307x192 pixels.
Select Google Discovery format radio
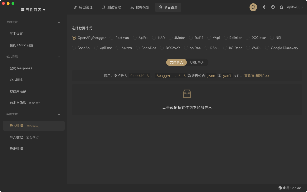tap(267, 48)
